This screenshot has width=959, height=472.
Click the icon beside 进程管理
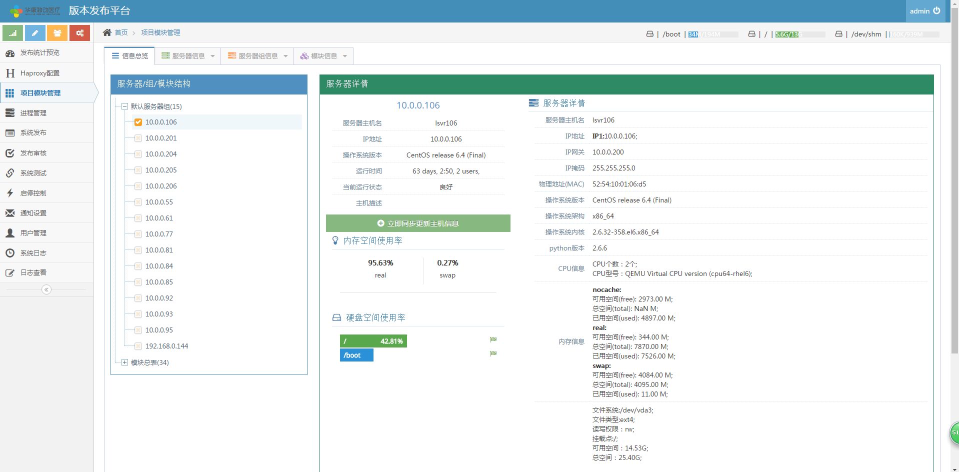pyautogui.click(x=10, y=113)
